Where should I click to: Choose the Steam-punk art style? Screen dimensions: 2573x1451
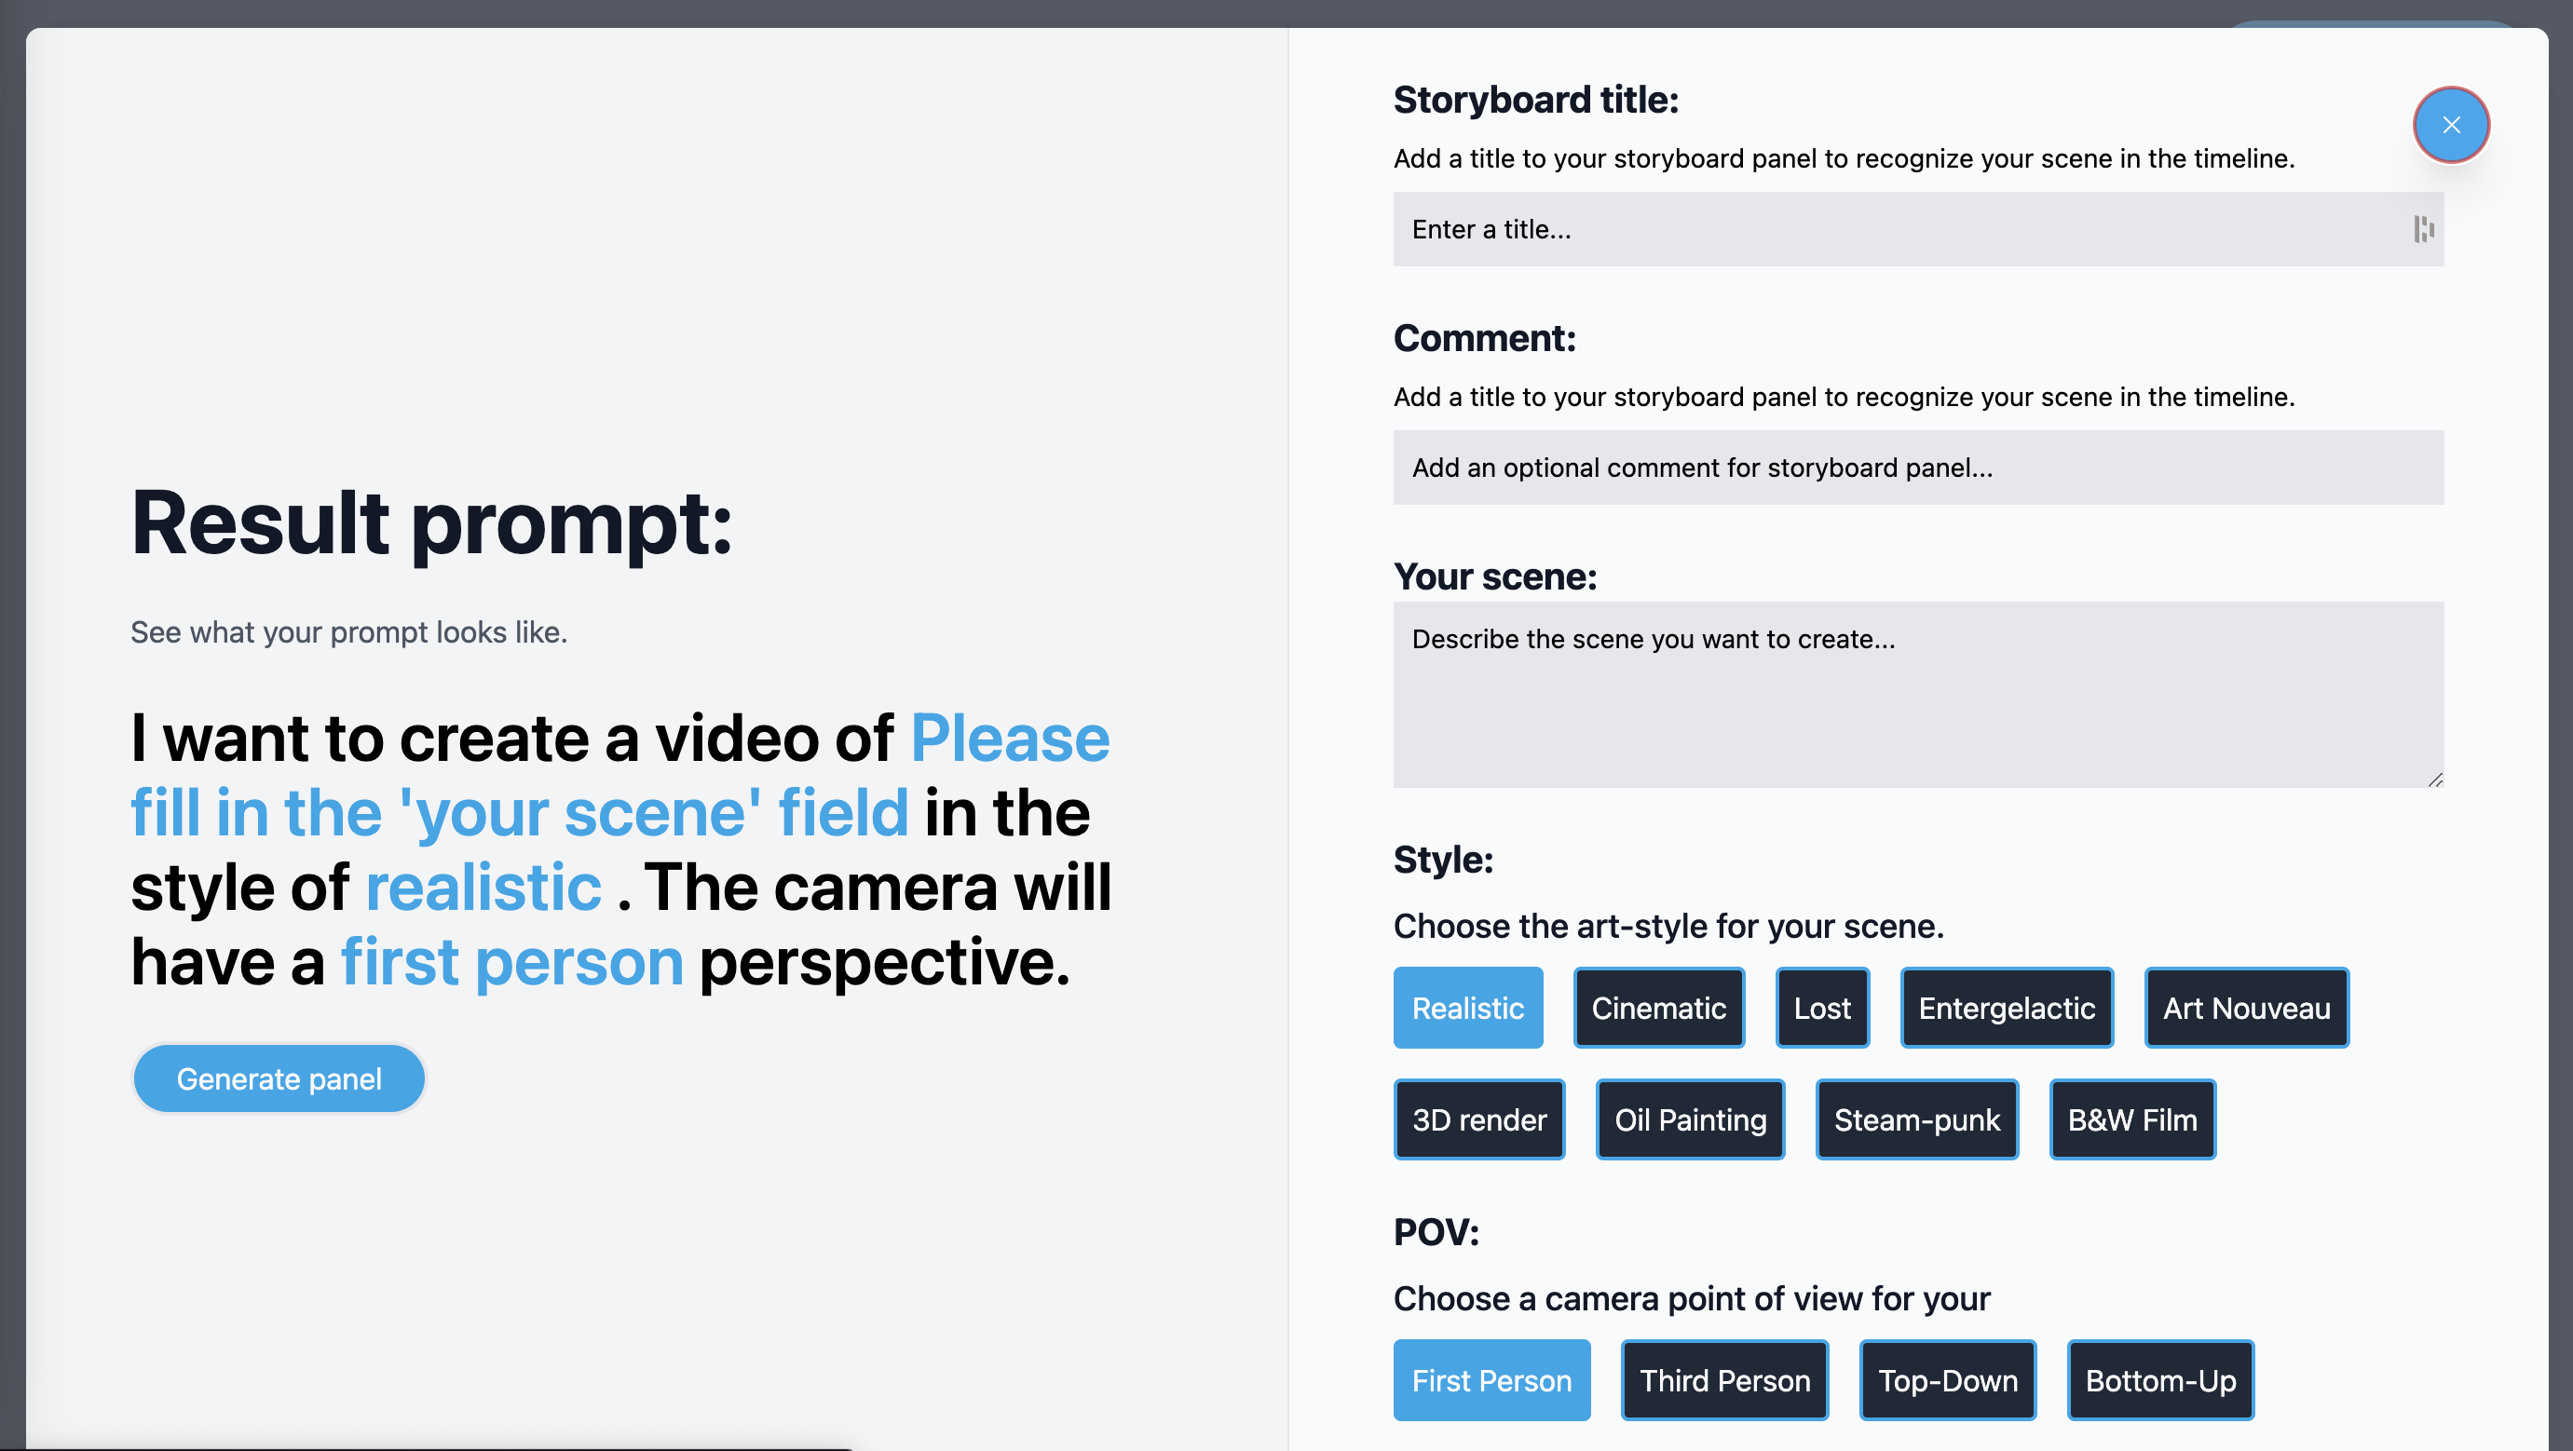(1917, 1119)
